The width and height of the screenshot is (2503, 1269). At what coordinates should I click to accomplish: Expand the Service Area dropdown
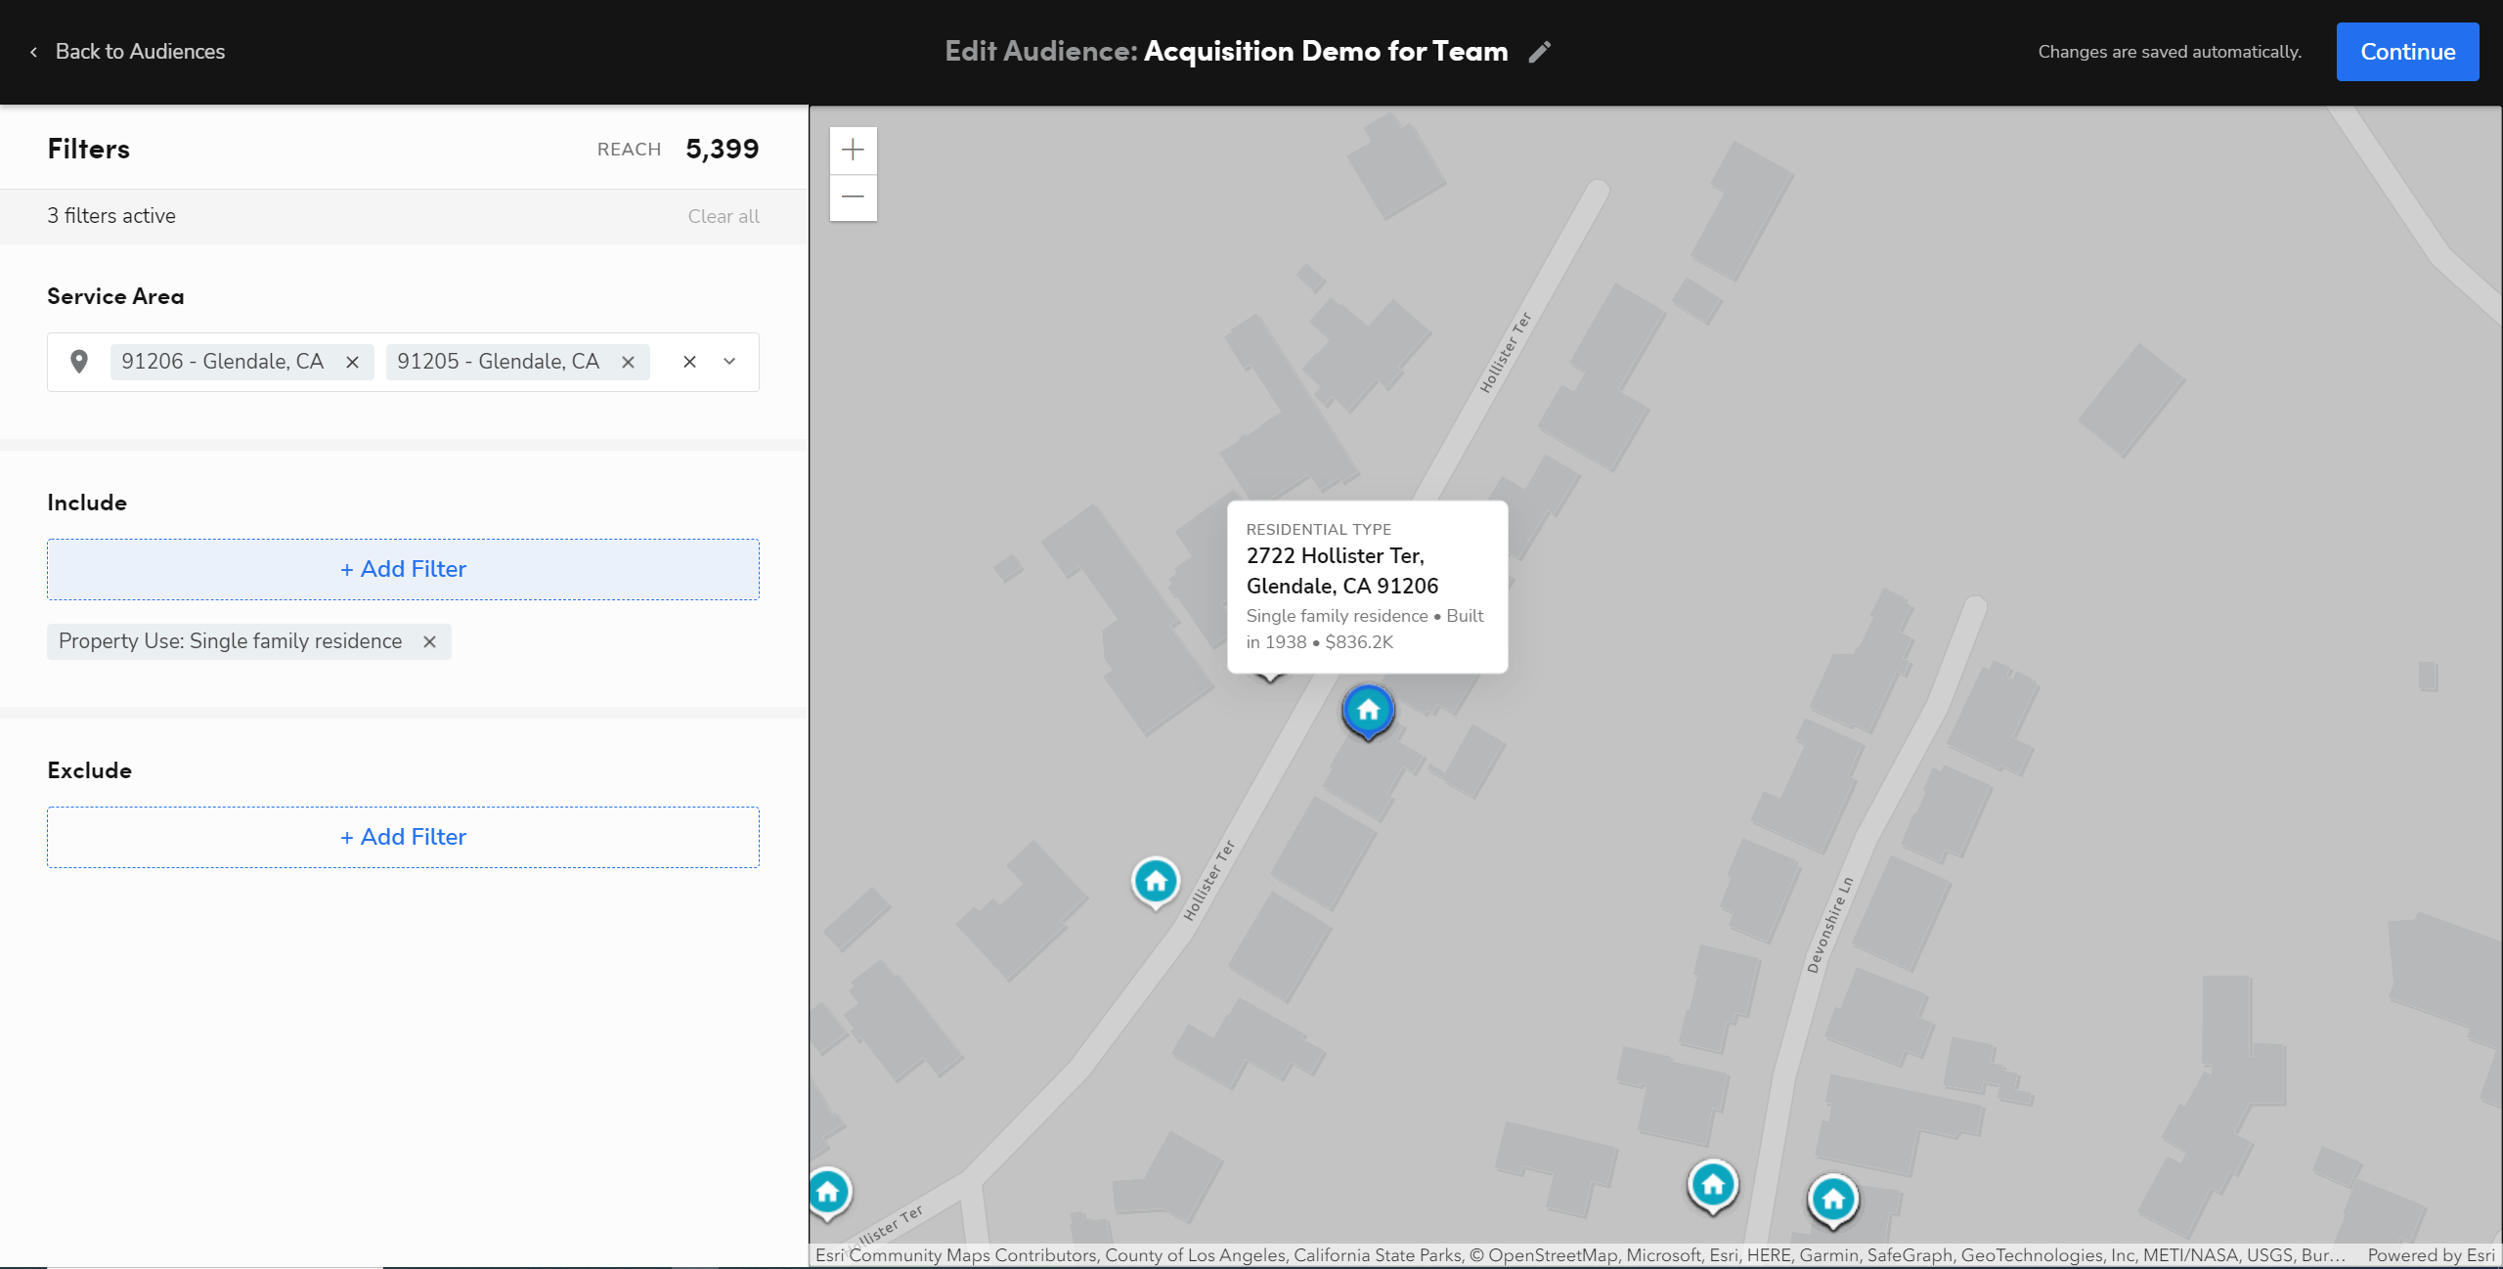tap(729, 362)
